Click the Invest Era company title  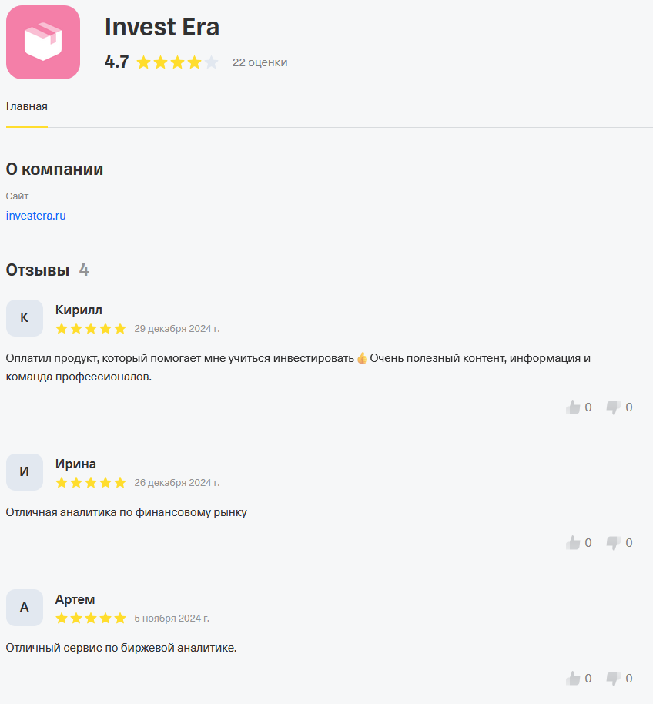point(162,27)
